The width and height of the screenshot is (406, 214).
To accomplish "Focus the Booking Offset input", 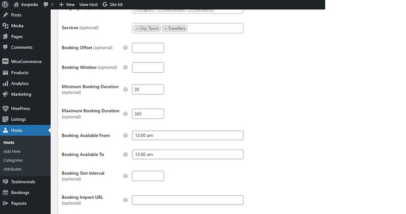I will tap(148, 47).
